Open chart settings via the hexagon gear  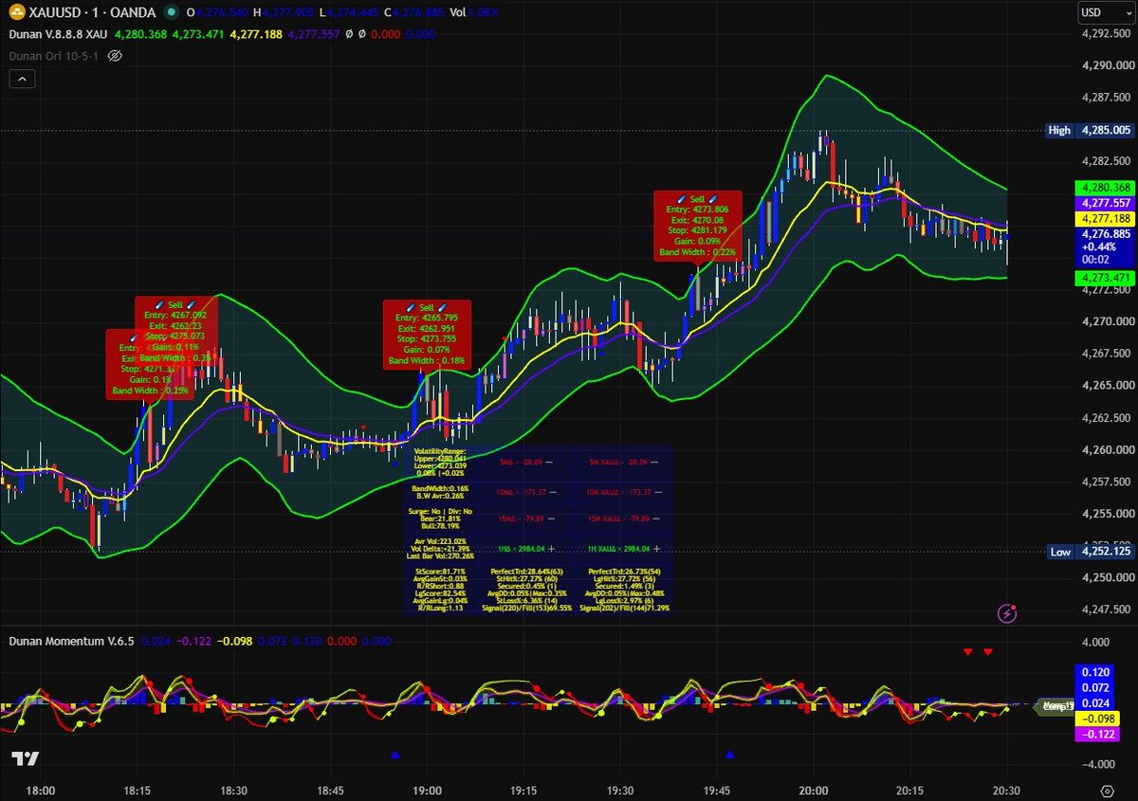[1106, 790]
